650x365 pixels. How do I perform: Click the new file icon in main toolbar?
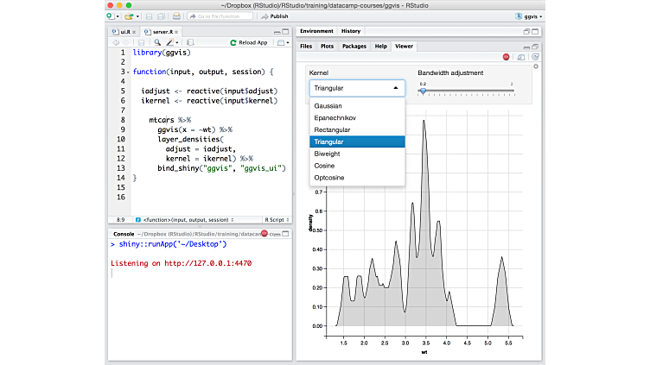[x=111, y=16]
